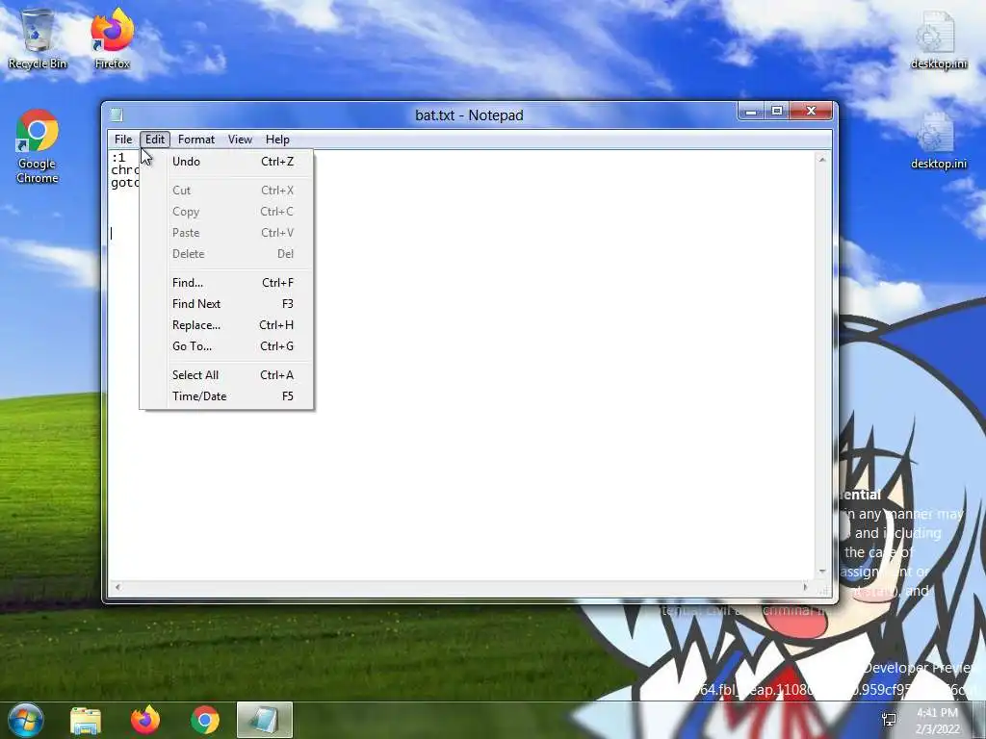This screenshot has width=986, height=739.
Task: Select the upper desktop.ini file icon
Action: click(x=938, y=38)
